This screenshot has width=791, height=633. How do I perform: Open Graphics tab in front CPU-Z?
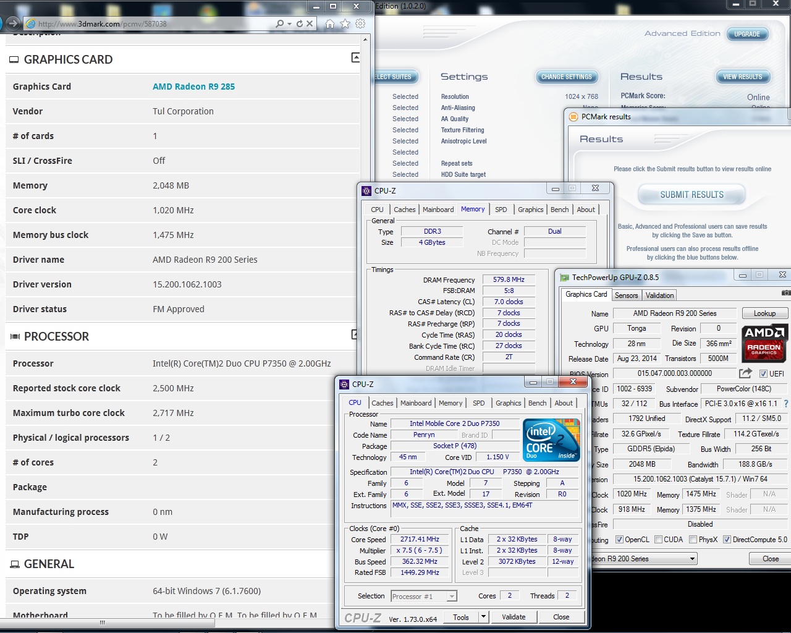tap(509, 403)
